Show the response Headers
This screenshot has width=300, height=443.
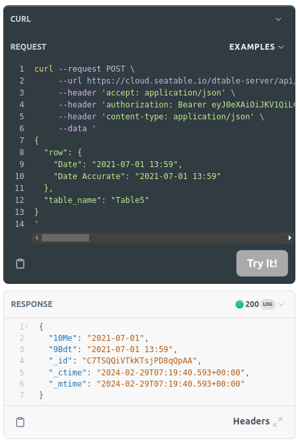coord(252,421)
